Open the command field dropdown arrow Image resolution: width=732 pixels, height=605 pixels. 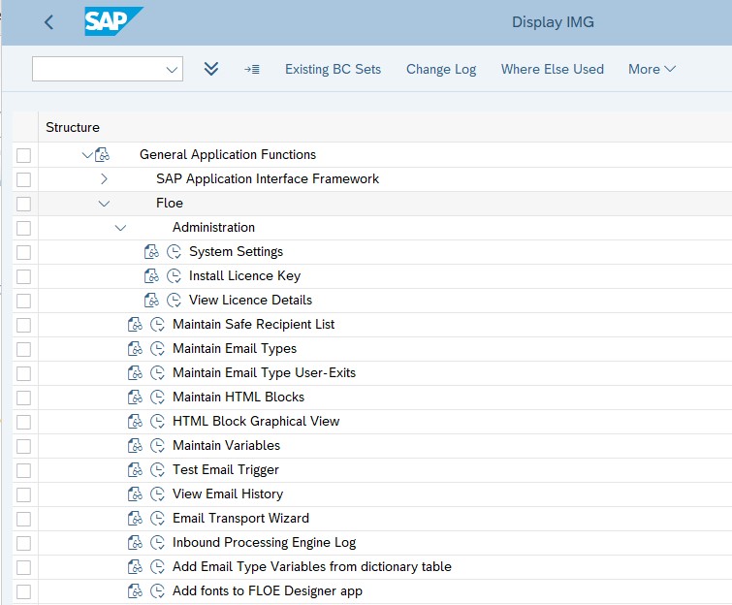[x=172, y=70]
